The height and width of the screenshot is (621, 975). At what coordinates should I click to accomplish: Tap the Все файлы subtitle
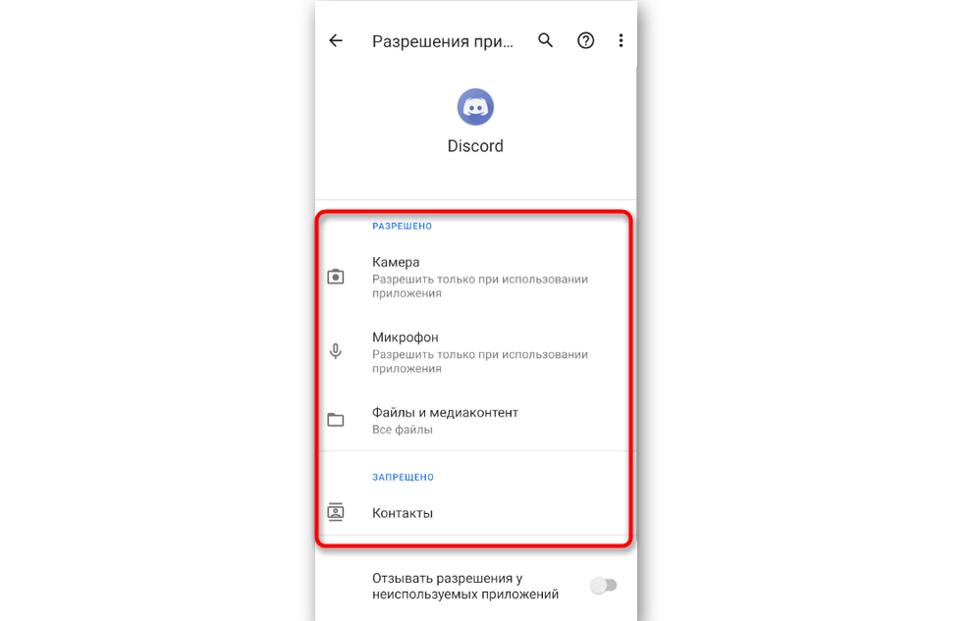(403, 430)
